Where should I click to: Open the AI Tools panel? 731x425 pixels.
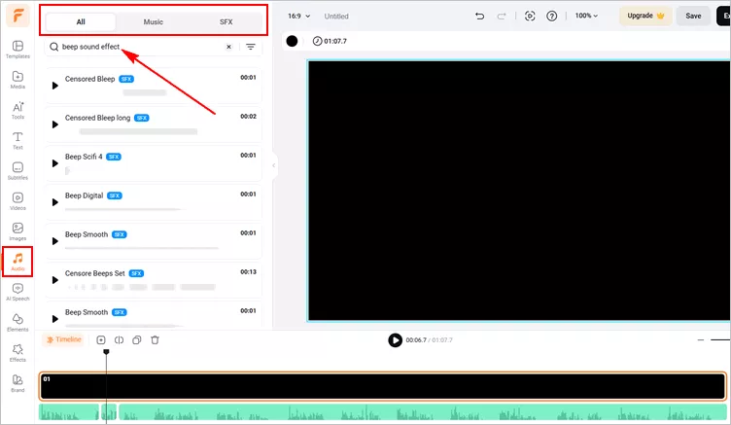click(x=17, y=110)
